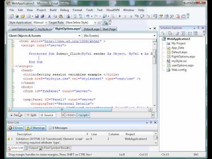The image size is (212, 159).
Task: Collapse the asp:Panel element outline
Action: point(13,100)
